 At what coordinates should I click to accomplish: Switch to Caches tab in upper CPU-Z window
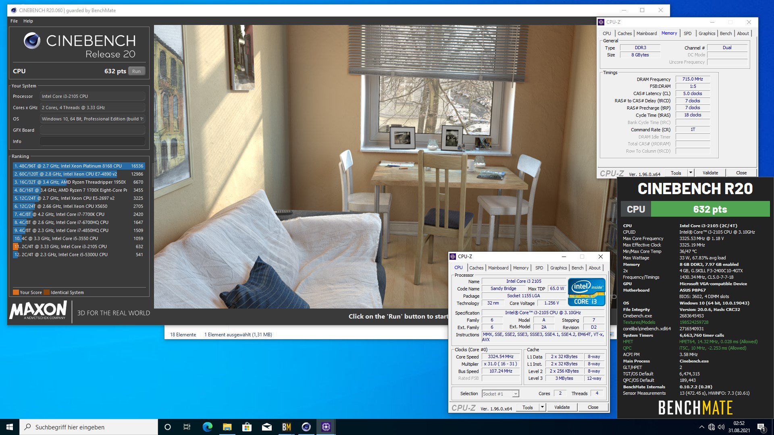624,33
